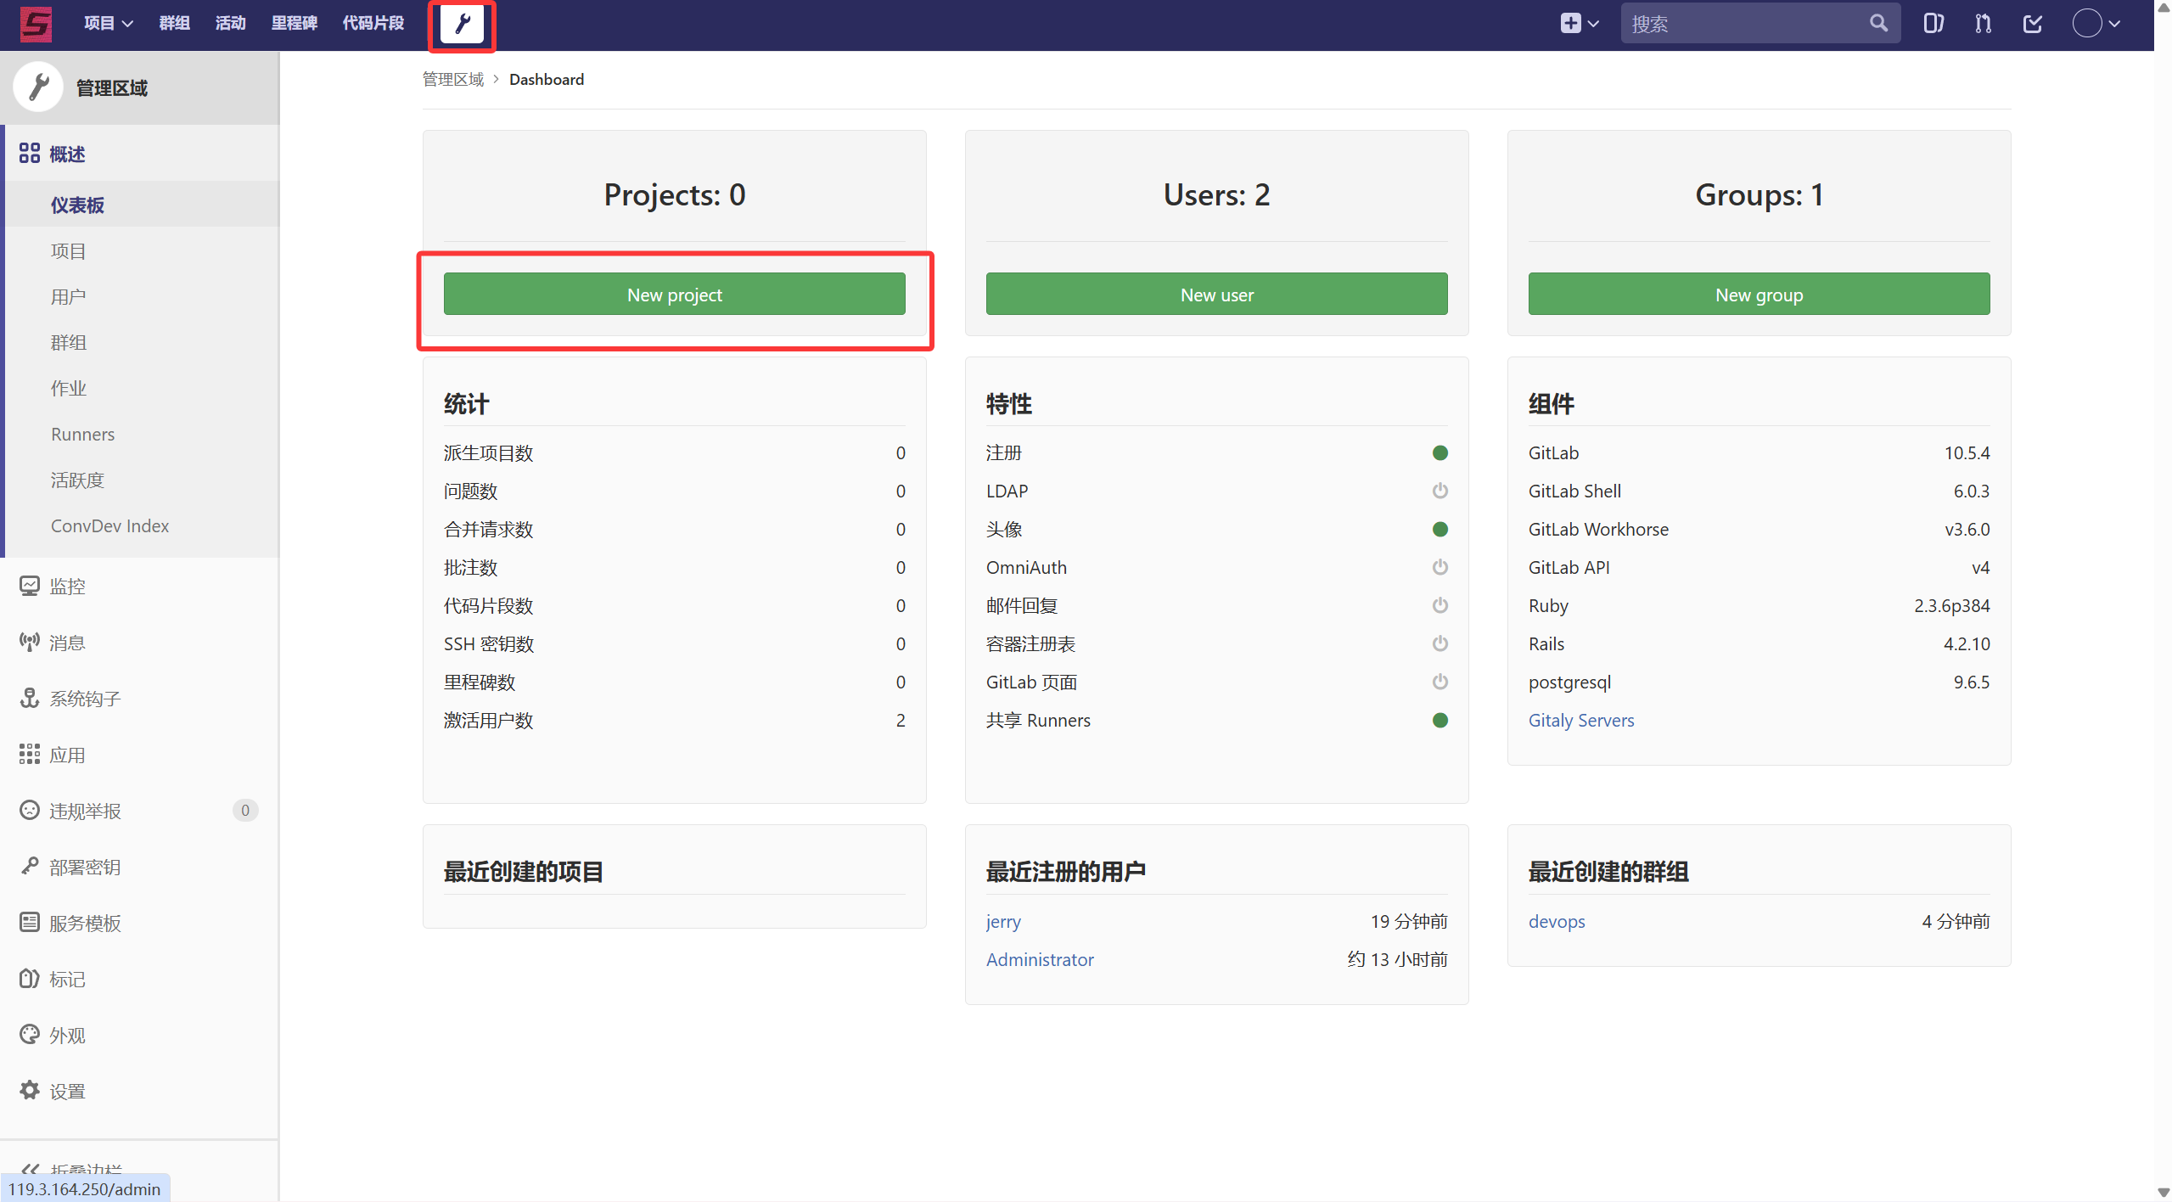This screenshot has height=1202, width=2172.
Task: Open the issues icon in the top bar
Action: pyautogui.click(x=1933, y=24)
